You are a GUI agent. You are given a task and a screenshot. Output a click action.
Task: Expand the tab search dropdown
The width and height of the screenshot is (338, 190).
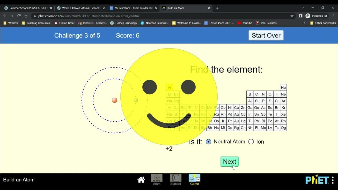pos(303,8)
